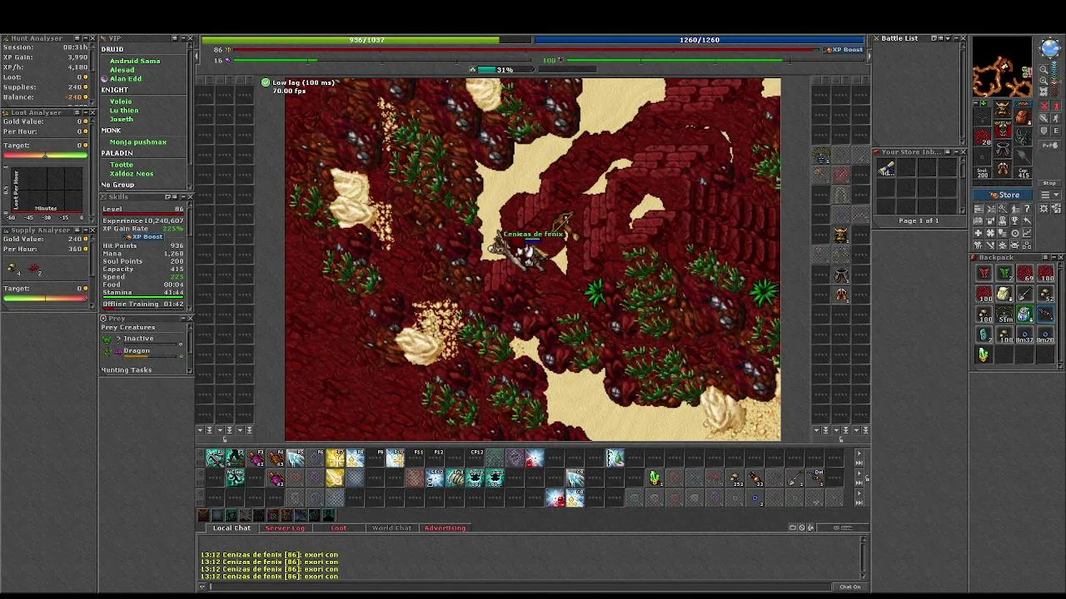Image resolution: width=1066 pixels, height=599 pixels.
Task: Click the F1 action bar spell
Action: (x=215, y=458)
